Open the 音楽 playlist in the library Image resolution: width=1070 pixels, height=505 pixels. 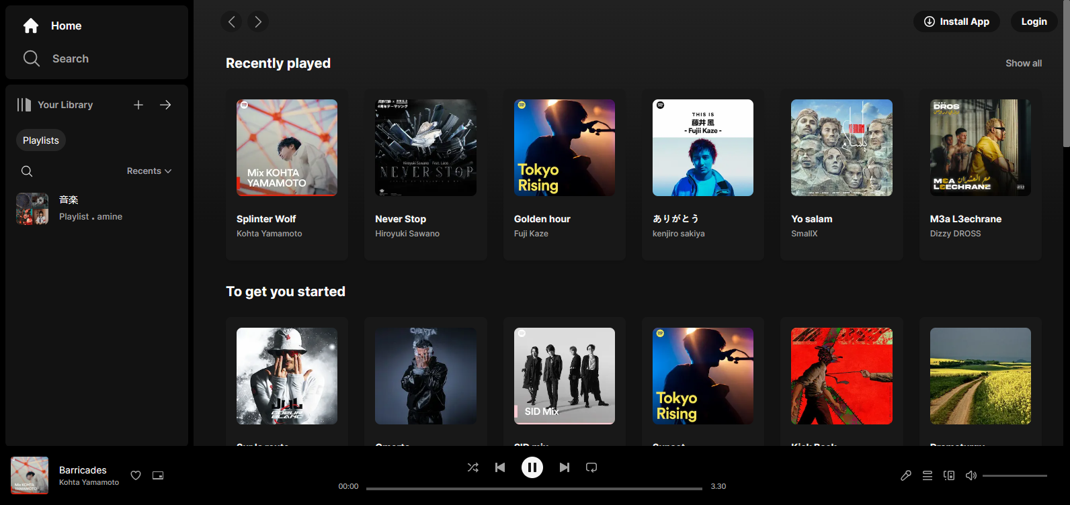[x=97, y=208]
